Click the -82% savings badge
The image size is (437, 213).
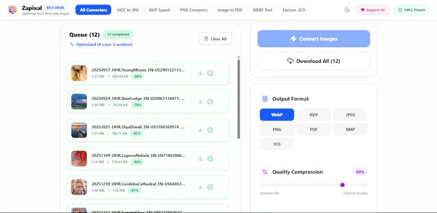pyautogui.click(x=137, y=162)
